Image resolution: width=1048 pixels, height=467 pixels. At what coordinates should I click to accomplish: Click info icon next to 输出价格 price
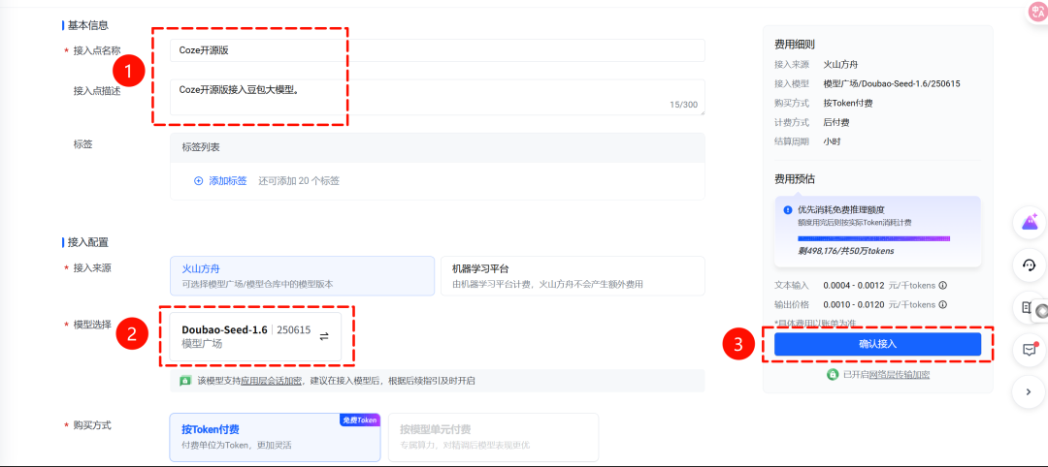coord(943,305)
